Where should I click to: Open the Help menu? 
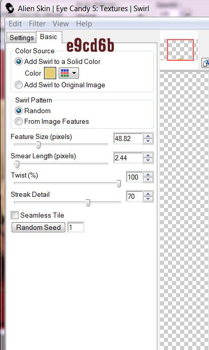click(x=84, y=24)
